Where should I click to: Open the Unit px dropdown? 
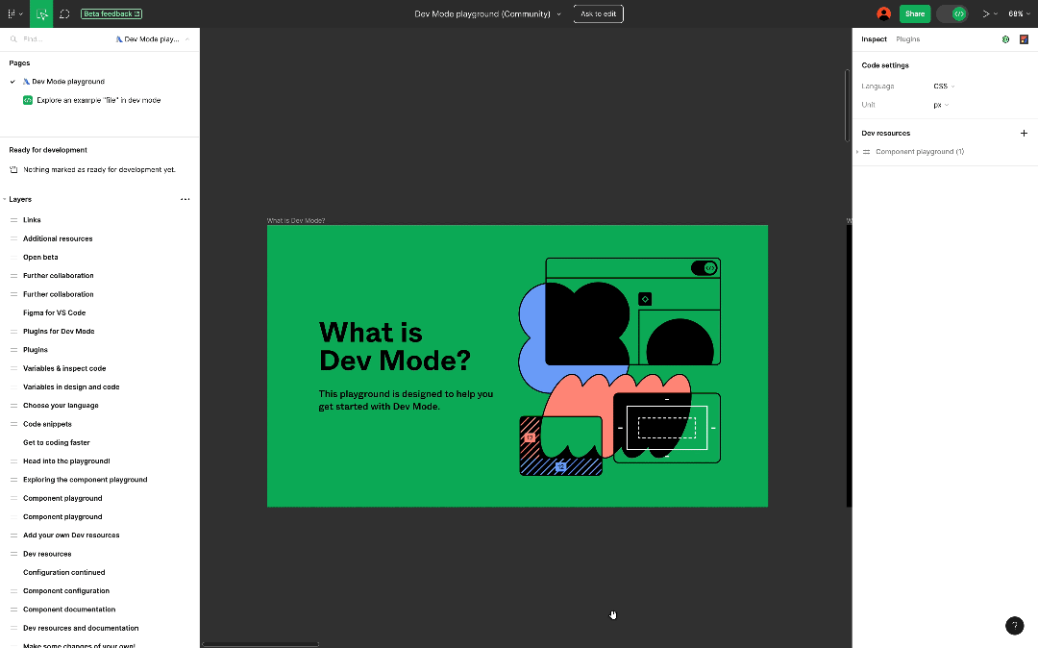[941, 105]
